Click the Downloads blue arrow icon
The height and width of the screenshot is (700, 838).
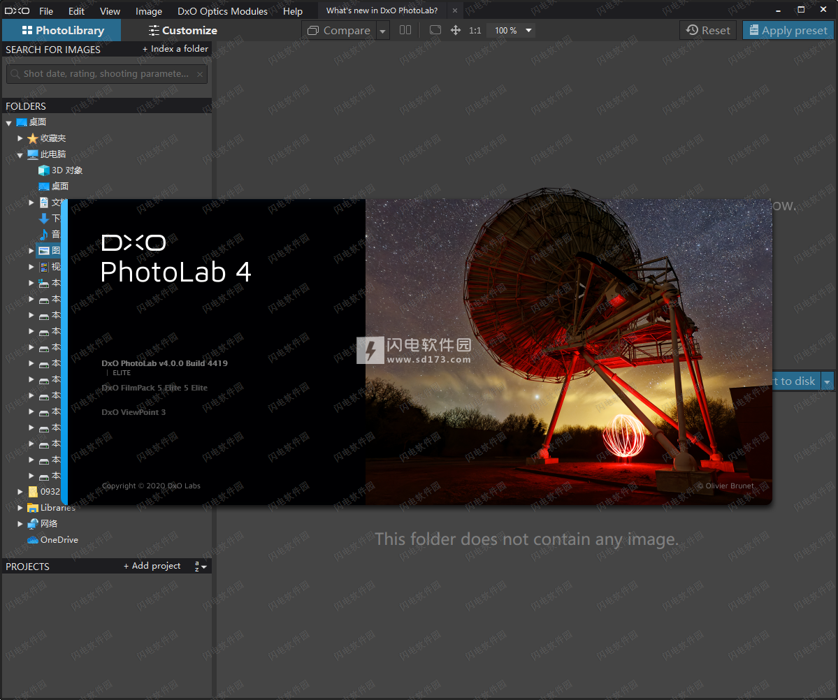44,219
